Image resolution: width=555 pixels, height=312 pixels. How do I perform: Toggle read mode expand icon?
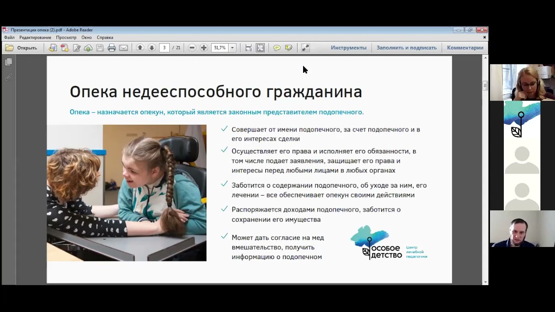tap(305, 48)
